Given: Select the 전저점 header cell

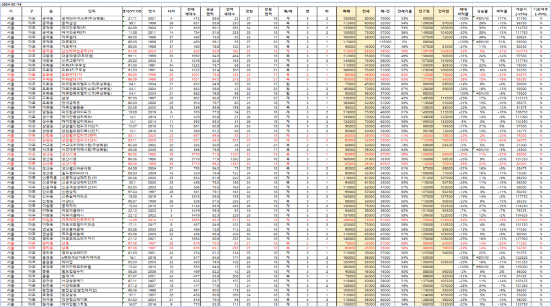Looking at the screenshot, I should (444, 11).
